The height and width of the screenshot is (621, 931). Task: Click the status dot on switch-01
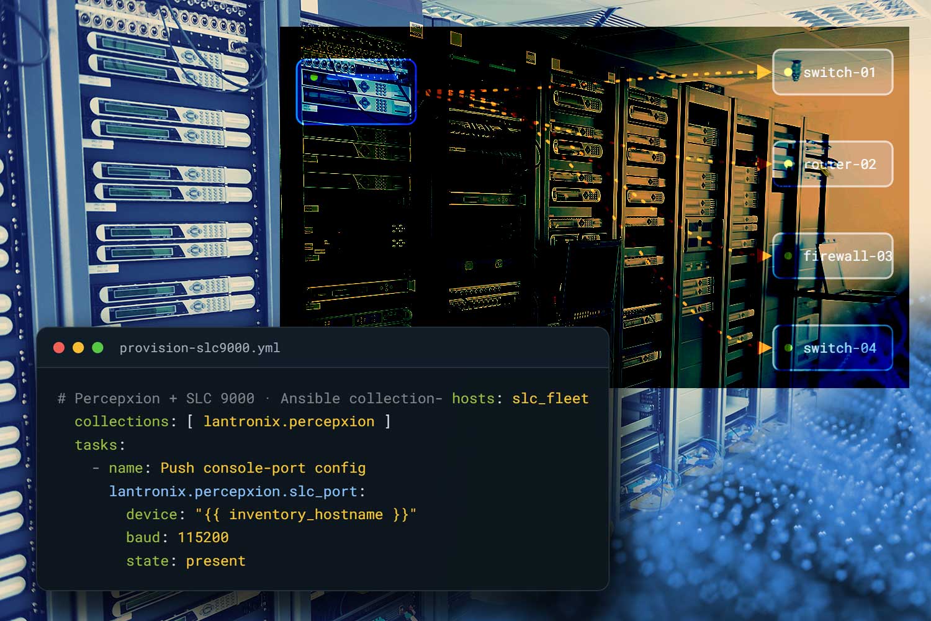(x=788, y=72)
